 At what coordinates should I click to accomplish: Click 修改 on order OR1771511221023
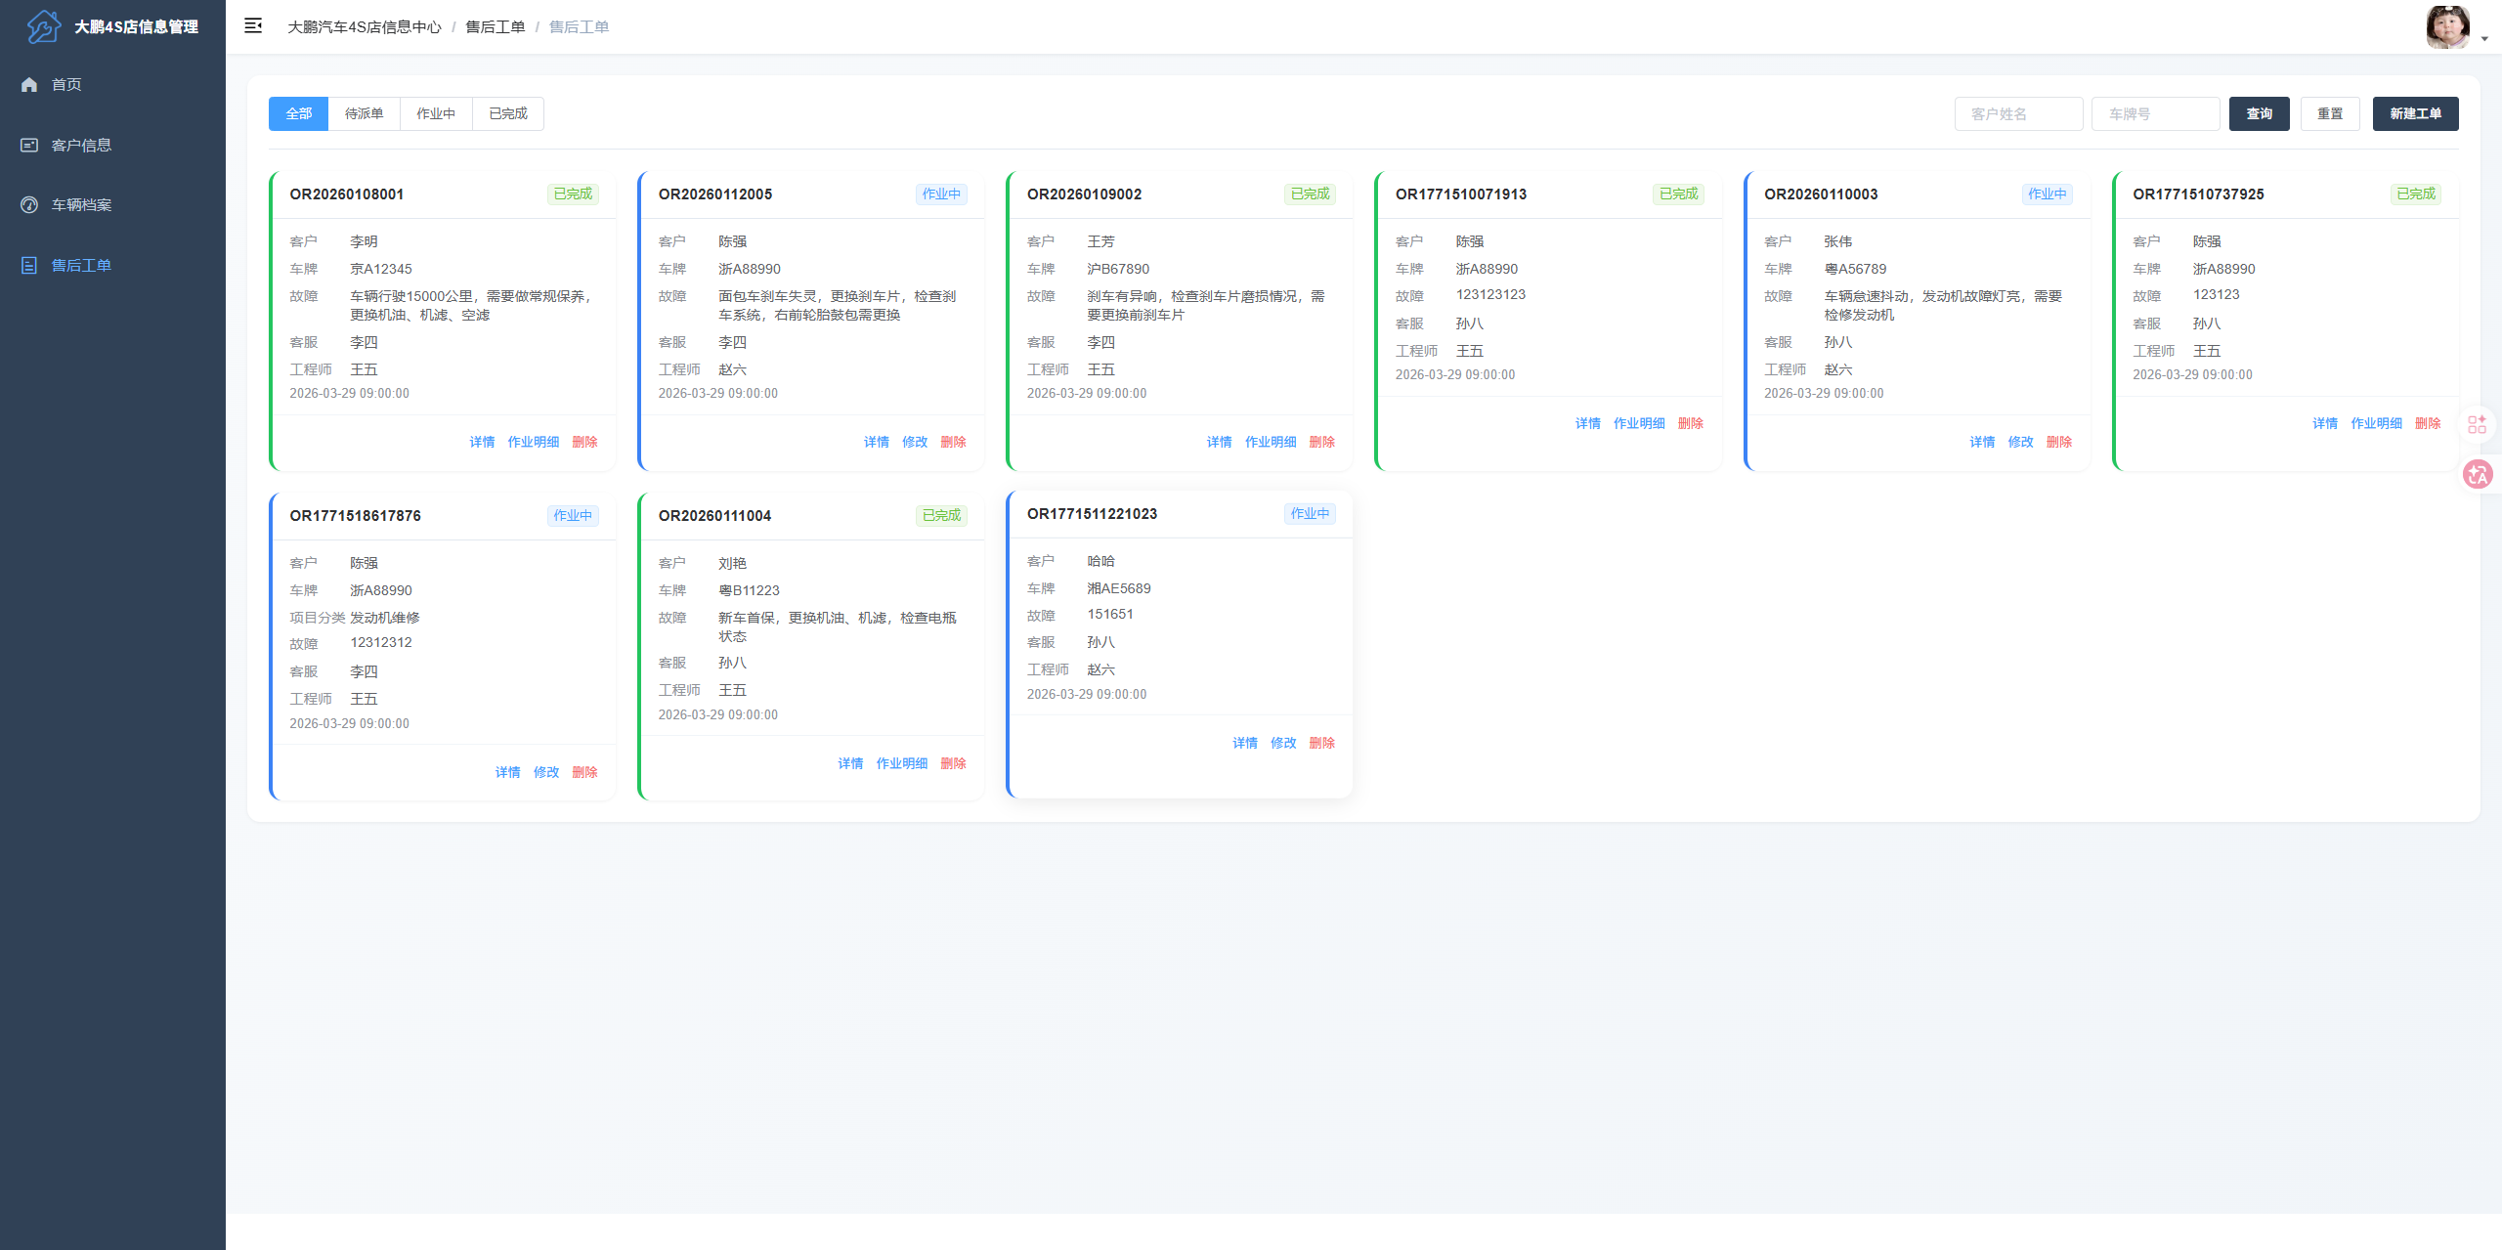tap(1283, 743)
